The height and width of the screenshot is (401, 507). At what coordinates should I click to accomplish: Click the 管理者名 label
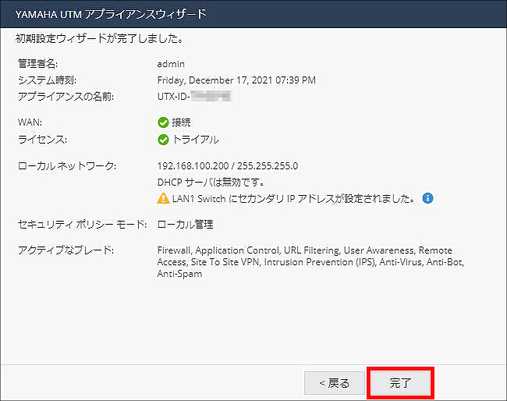[x=38, y=64]
